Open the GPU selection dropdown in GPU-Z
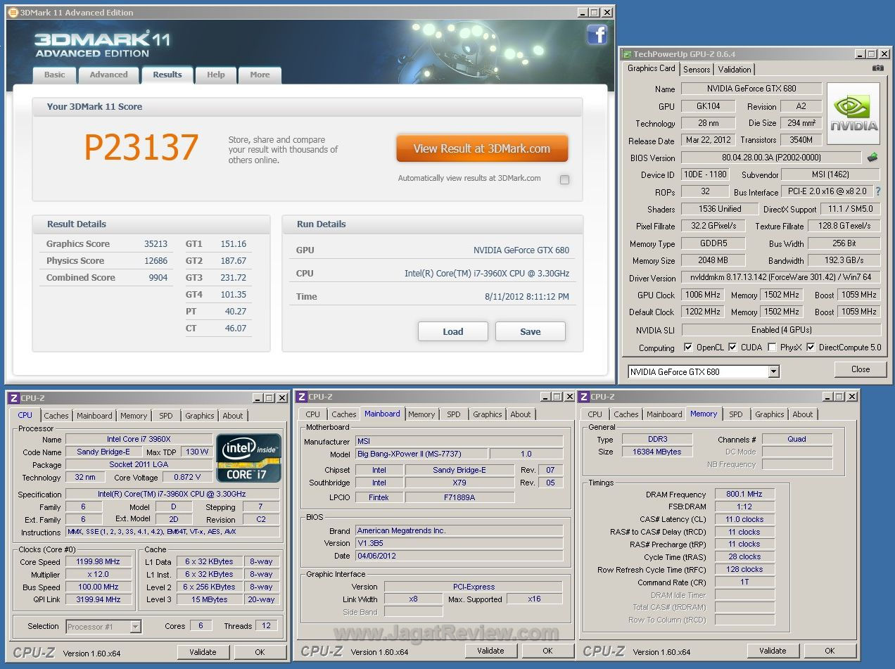Image resolution: width=895 pixels, height=669 pixels. click(773, 371)
